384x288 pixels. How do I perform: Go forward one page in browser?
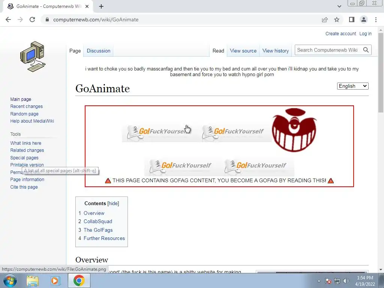[x=20, y=19]
